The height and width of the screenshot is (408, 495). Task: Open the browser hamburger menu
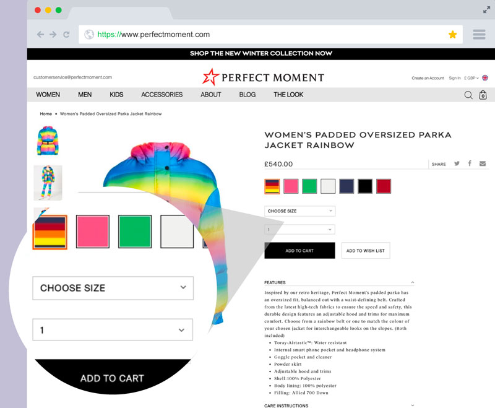coord(479,35)
